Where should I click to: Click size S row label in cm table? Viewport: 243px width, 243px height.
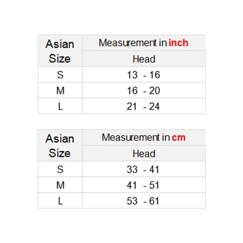point(60,169)
